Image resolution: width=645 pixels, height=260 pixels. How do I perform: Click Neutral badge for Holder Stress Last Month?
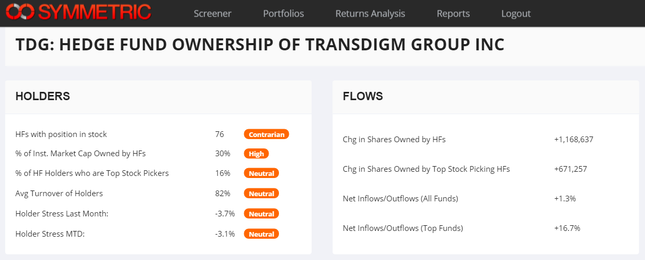261,214
